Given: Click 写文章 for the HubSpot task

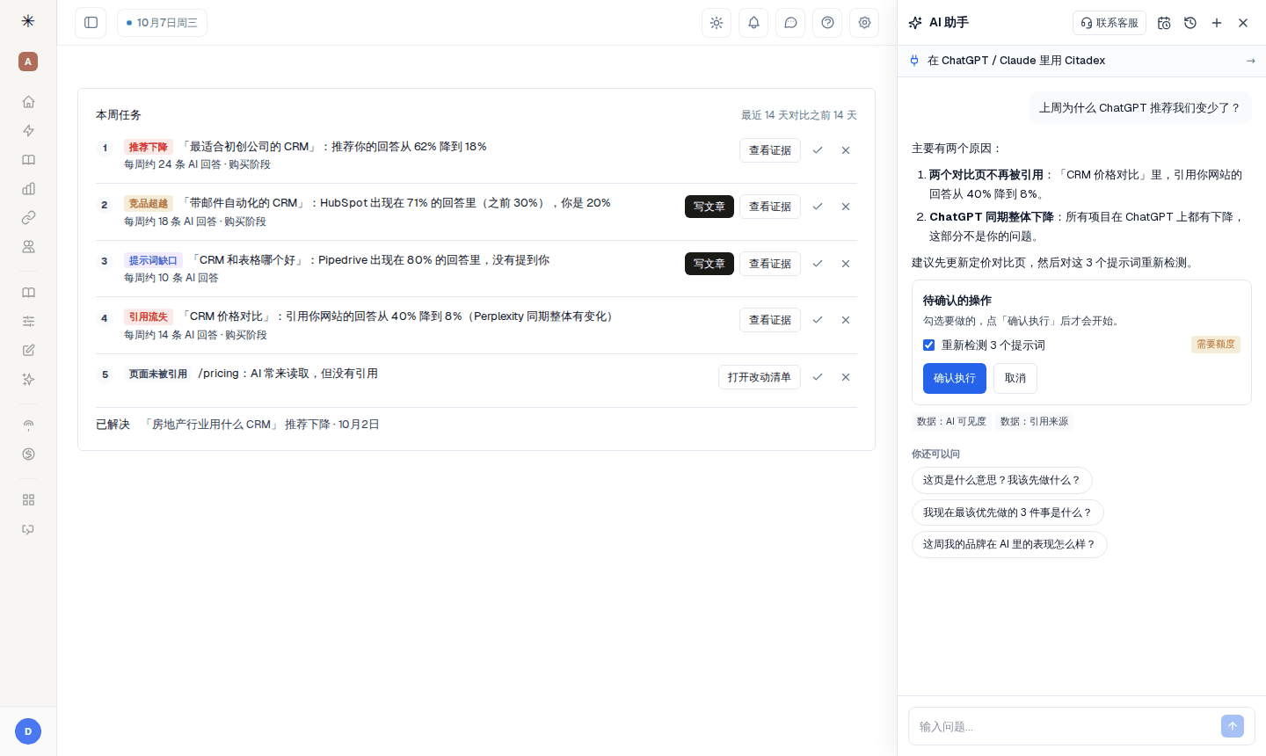Looking at the screenshot, I should [x=709, y=207].
